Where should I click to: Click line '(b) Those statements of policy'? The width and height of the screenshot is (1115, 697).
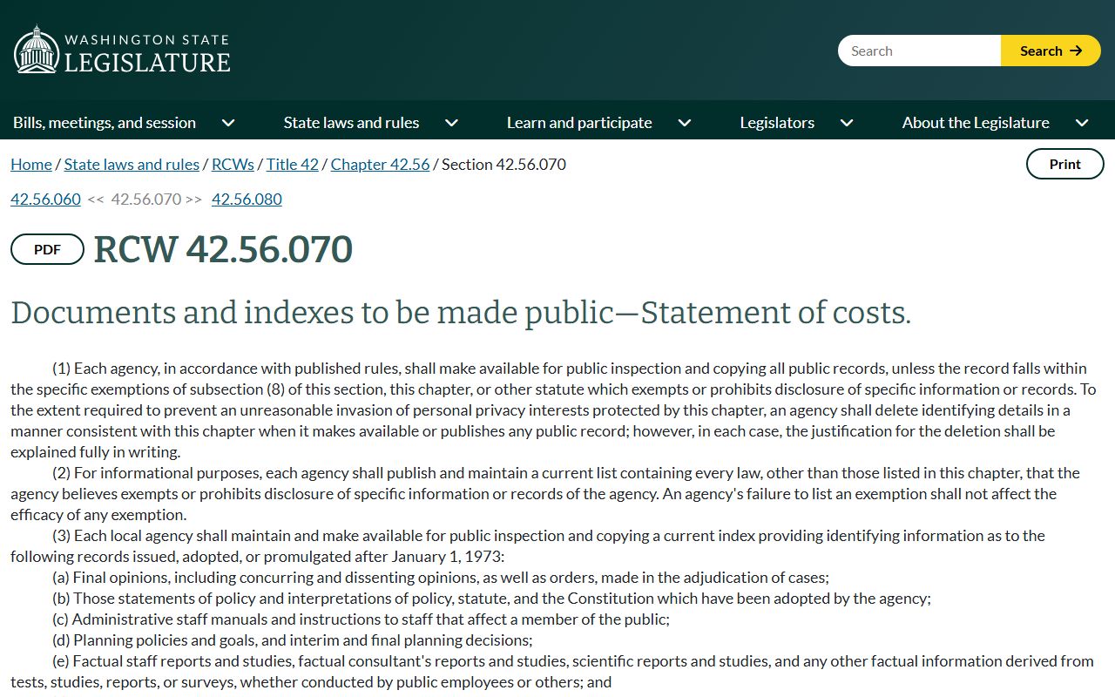pos(491,599)
